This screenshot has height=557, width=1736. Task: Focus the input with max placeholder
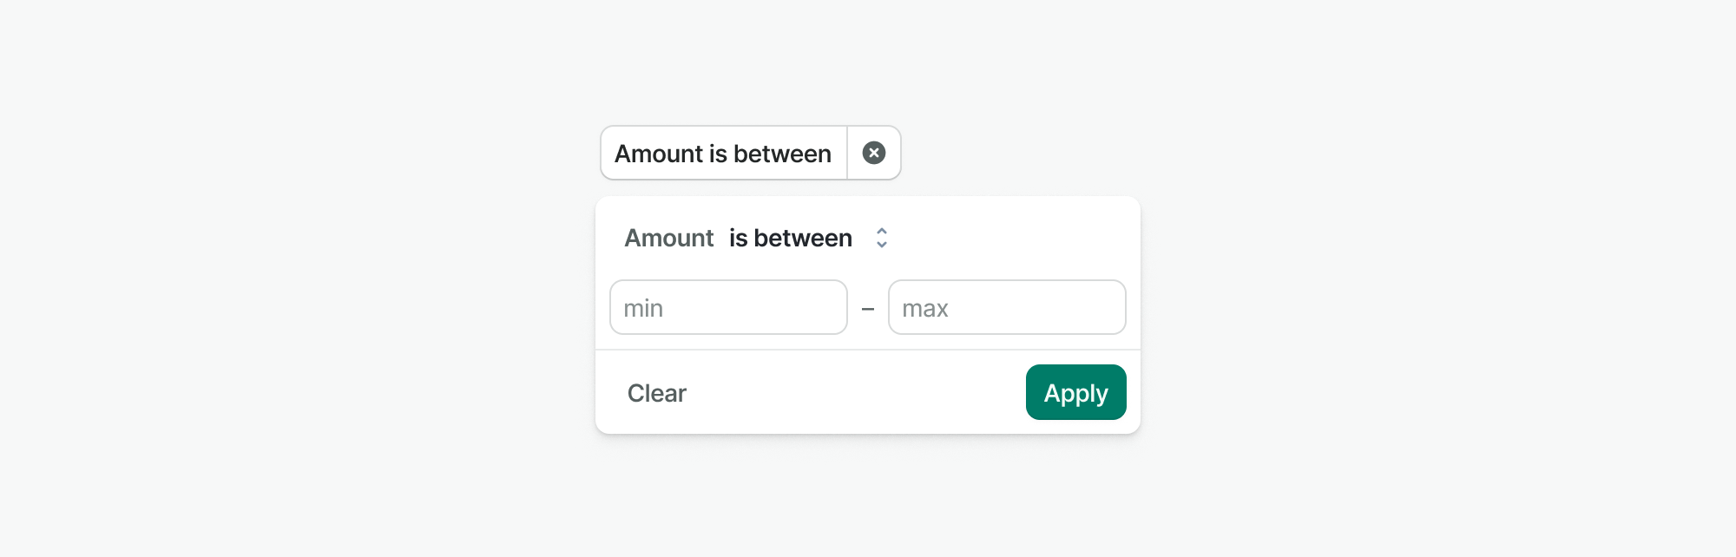pos(1007,307)
